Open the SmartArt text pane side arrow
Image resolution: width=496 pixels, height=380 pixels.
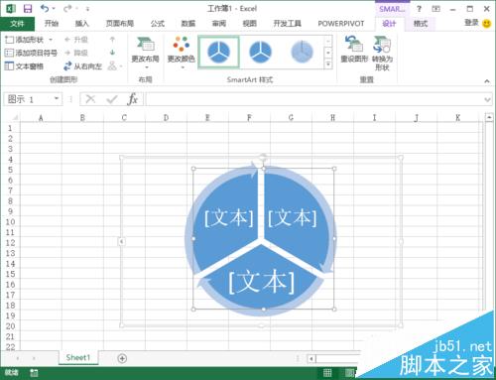121,242
